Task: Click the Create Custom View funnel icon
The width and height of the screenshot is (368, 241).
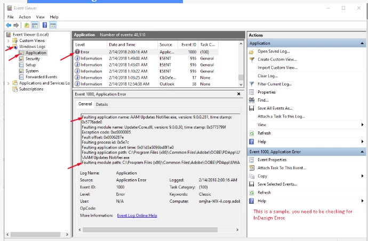Action: 252,60
